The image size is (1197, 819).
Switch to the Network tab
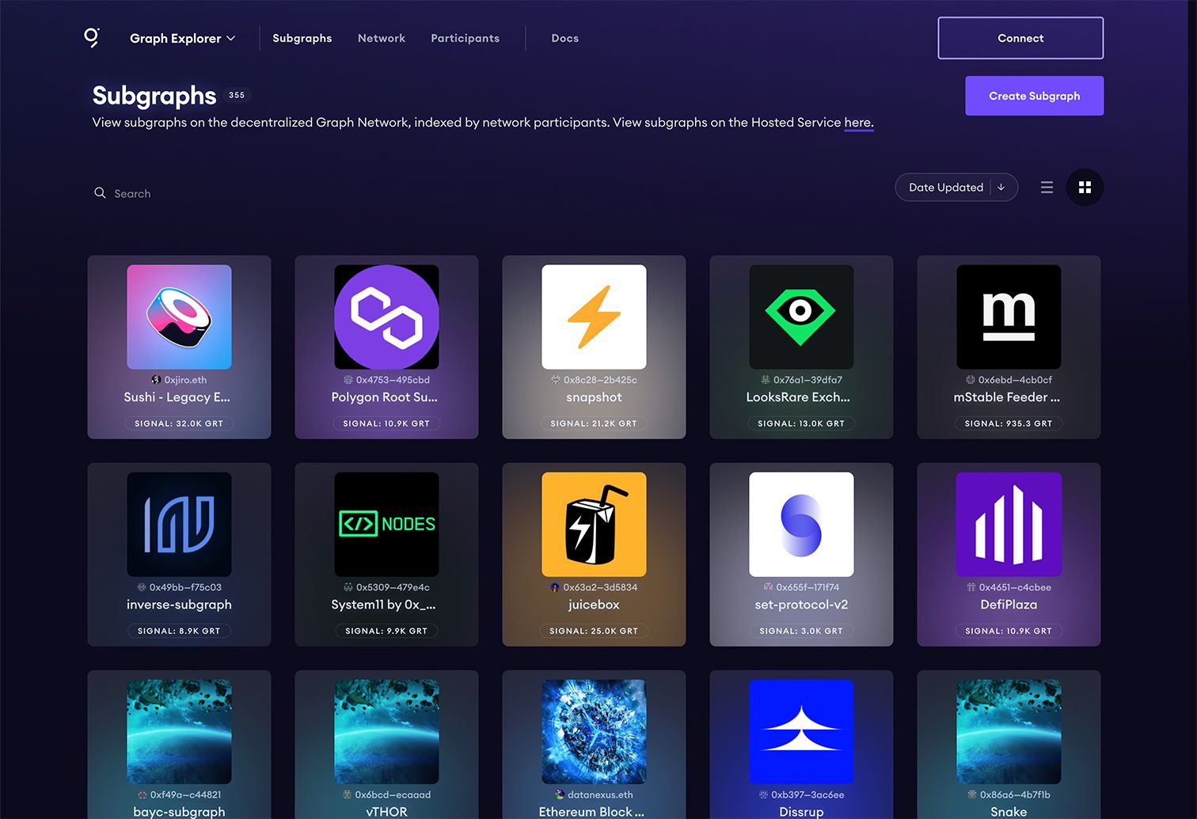tap(381, 38)
